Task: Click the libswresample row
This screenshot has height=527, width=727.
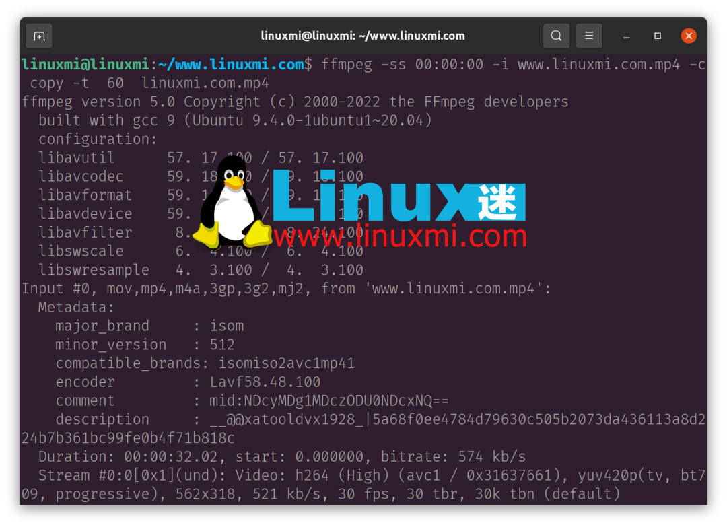Action: click(x=201, y=270)
